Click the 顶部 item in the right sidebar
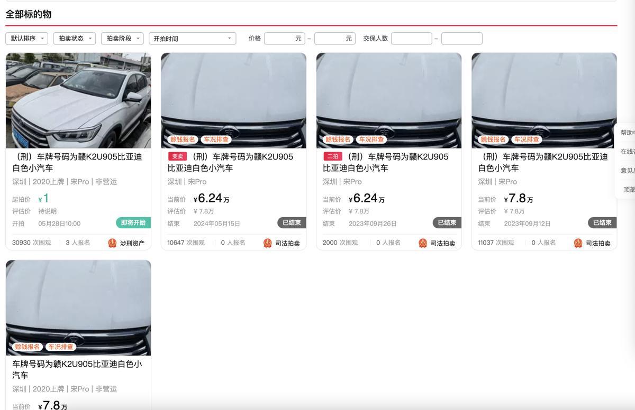The height and width of the screenshot is (410, 635). 629,190
